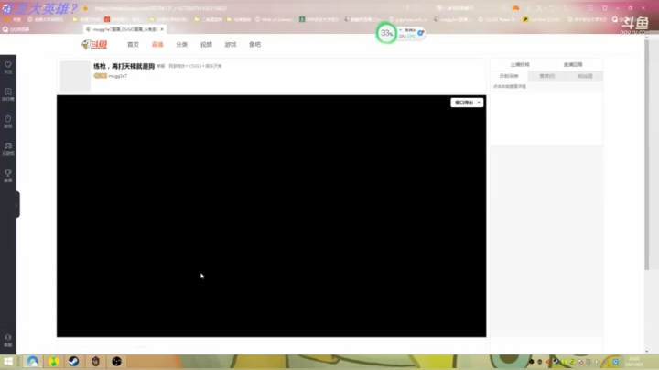Click the stream title 练枪，再打天梯就是狗
This screenshot has width=659, height=370.
tap(124, 66)
